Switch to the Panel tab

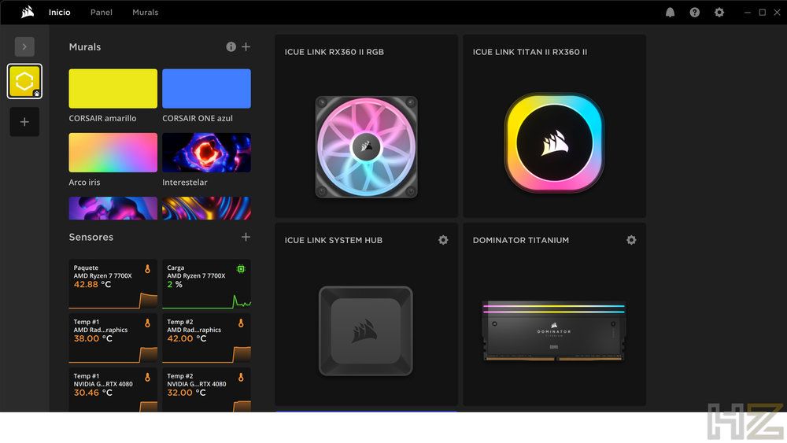click(101, 12)
